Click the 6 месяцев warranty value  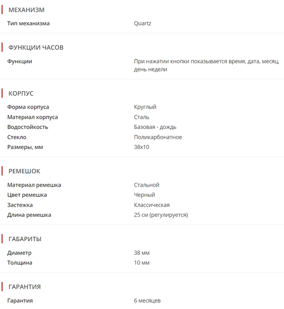click(x=147, y=301)
